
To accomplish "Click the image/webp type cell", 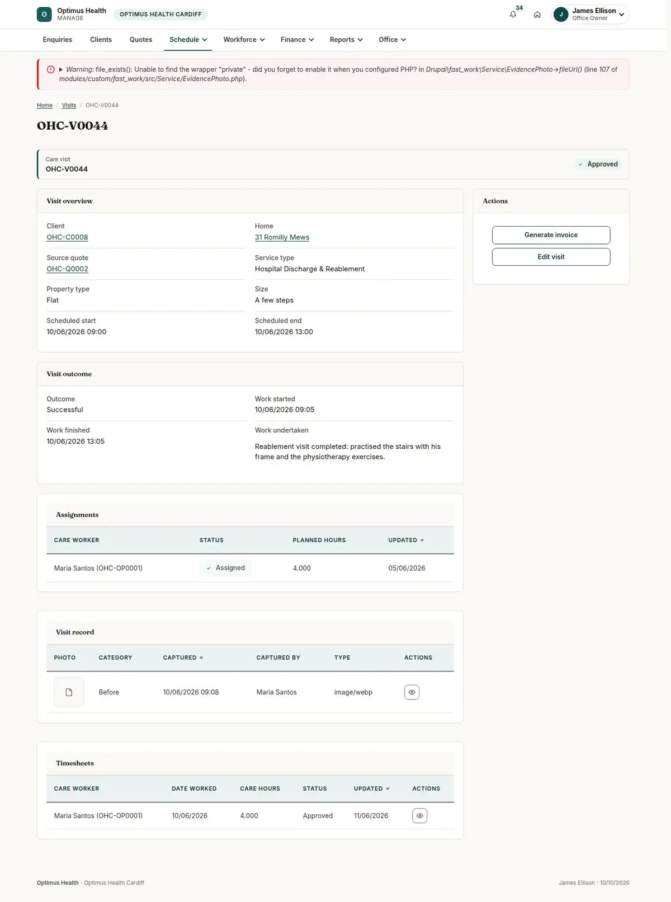I will [353, 693].
